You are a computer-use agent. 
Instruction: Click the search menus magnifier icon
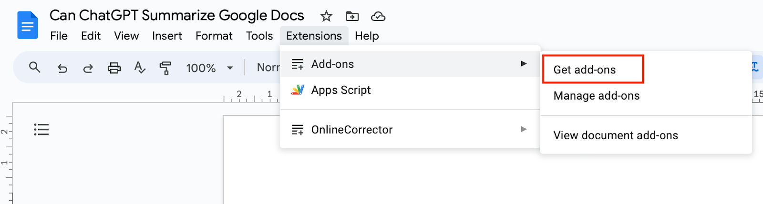[x=34, y=67]
